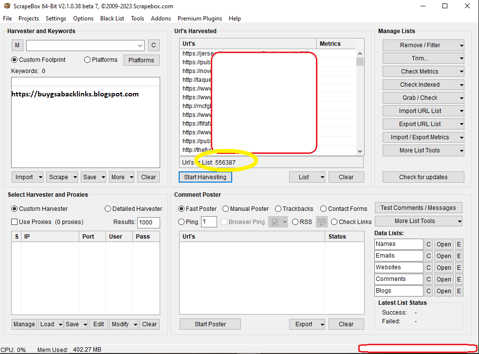
Task: Expand the Scrape keywords dropdown
Action: 75,177
